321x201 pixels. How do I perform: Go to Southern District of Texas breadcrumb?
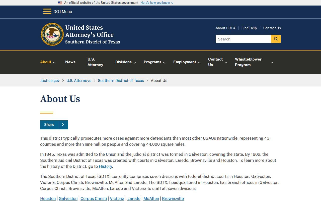121,81
